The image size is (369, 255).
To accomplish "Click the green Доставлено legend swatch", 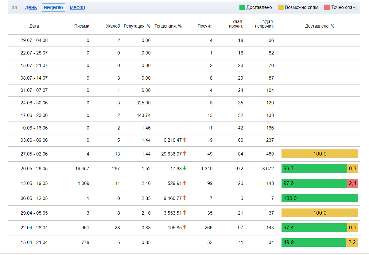I will (242, 7).
